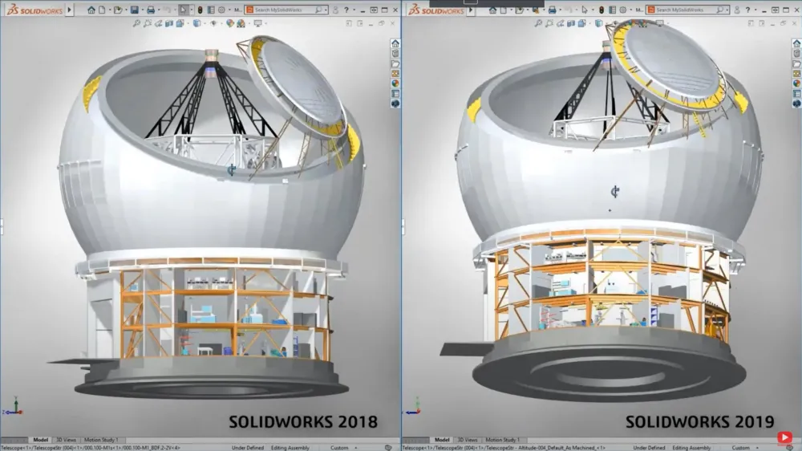Click YouTube play button at bottom right
Viewport: 802px width, 451px height.
[784, 437]
